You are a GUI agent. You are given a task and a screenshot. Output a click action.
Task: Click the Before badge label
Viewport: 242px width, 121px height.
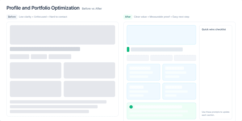pos(12,17)
